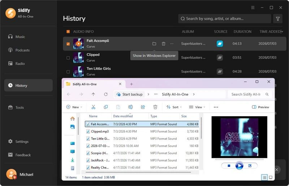Copy the selected file in Explorer toolbar

point(106,107)
